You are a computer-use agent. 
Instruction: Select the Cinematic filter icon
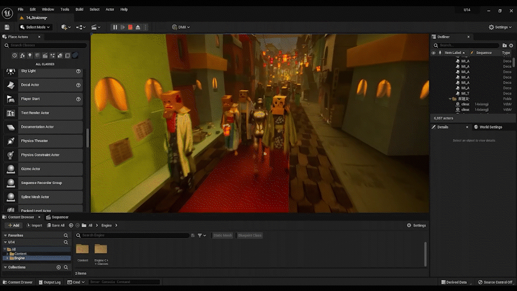tap(45, 56)
